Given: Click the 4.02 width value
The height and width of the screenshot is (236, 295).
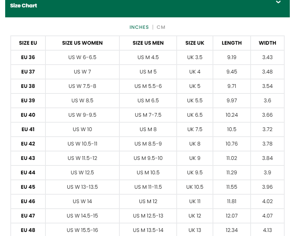Looking at the screenshot, I should (x=267, y=201).
